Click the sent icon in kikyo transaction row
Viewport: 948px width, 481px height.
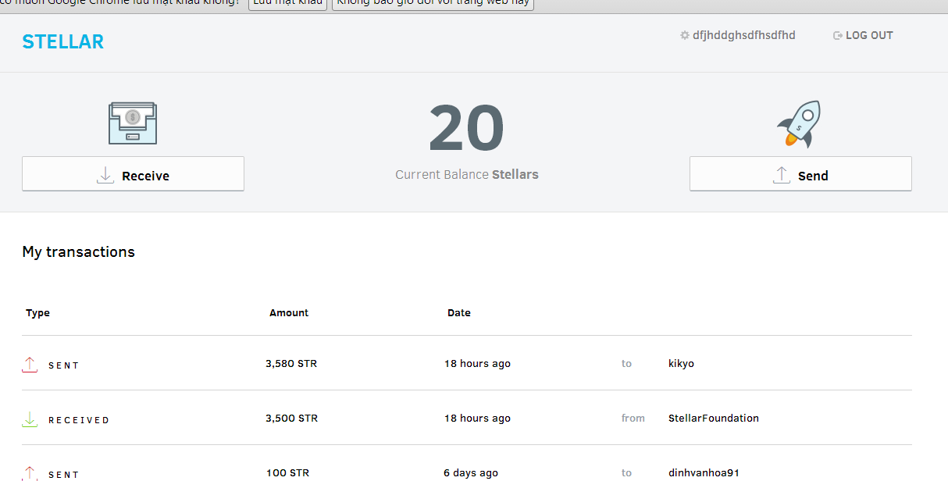pyautogui.click(x=30, y=364)
